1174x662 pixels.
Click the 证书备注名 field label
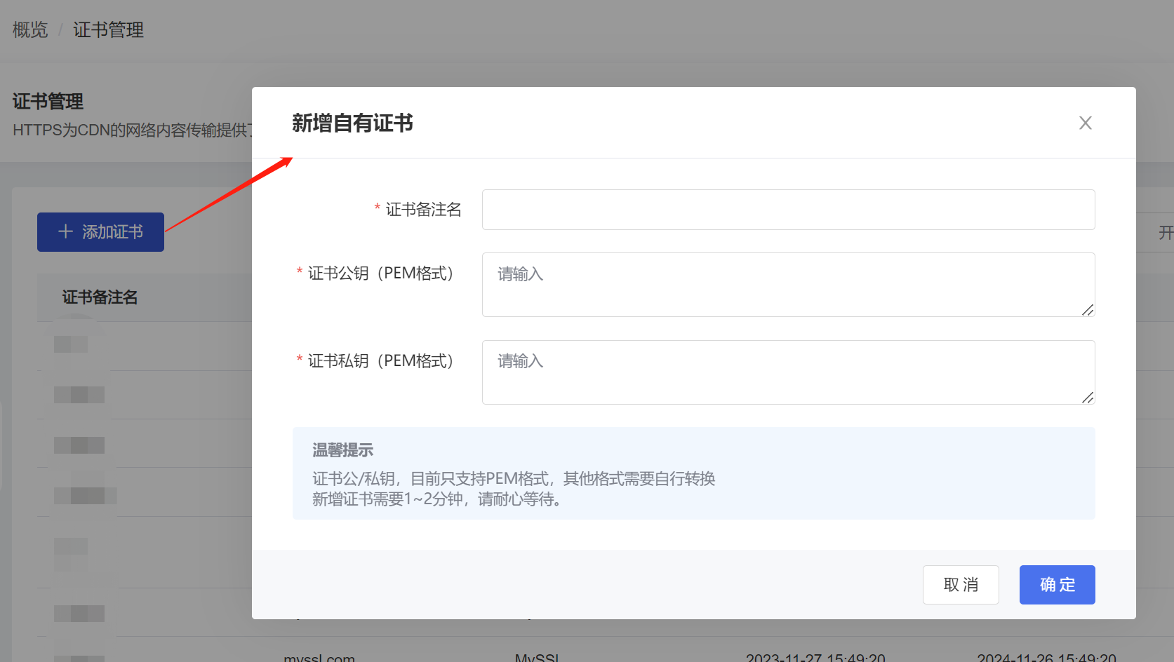tap(424, 210)
